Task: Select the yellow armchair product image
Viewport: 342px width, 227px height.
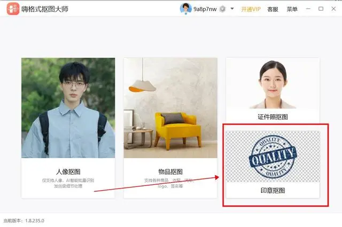Action: pyautogui.click(x=170, y=108)
